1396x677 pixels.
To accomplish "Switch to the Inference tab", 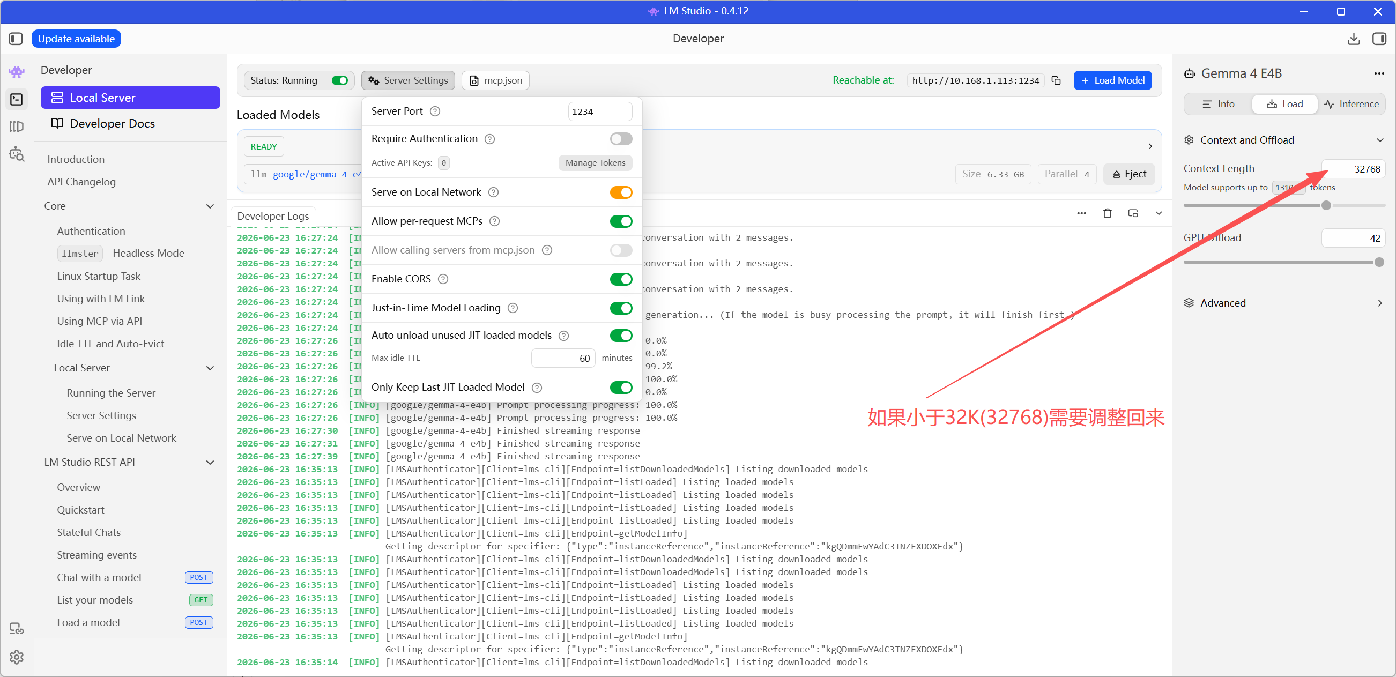I will 1351,104.
